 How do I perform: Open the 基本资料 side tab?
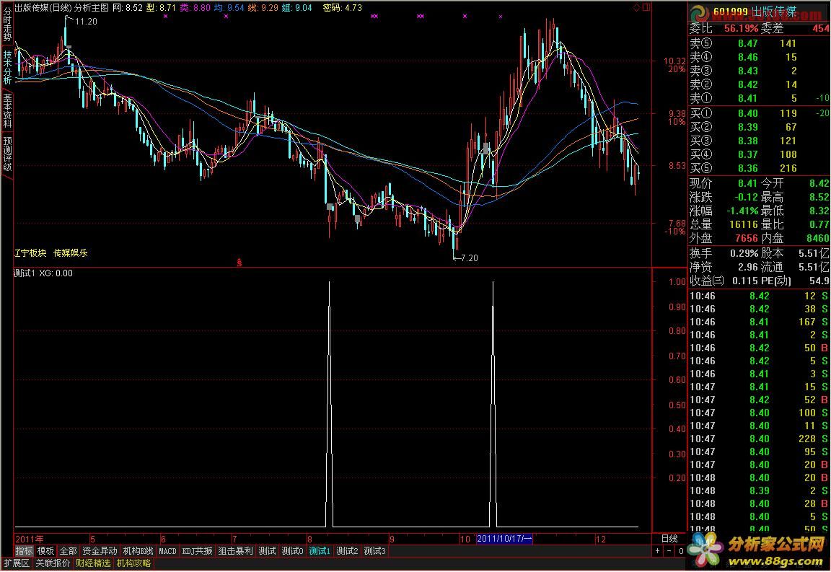[x=7, y=110]
